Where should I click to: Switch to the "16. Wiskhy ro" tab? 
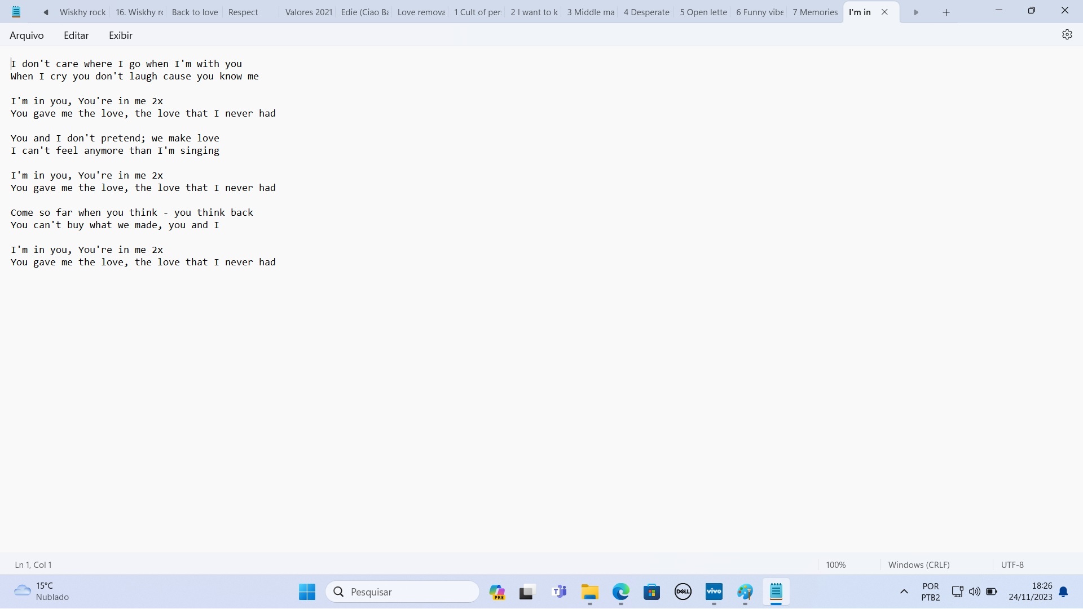[x=139, y=12]
